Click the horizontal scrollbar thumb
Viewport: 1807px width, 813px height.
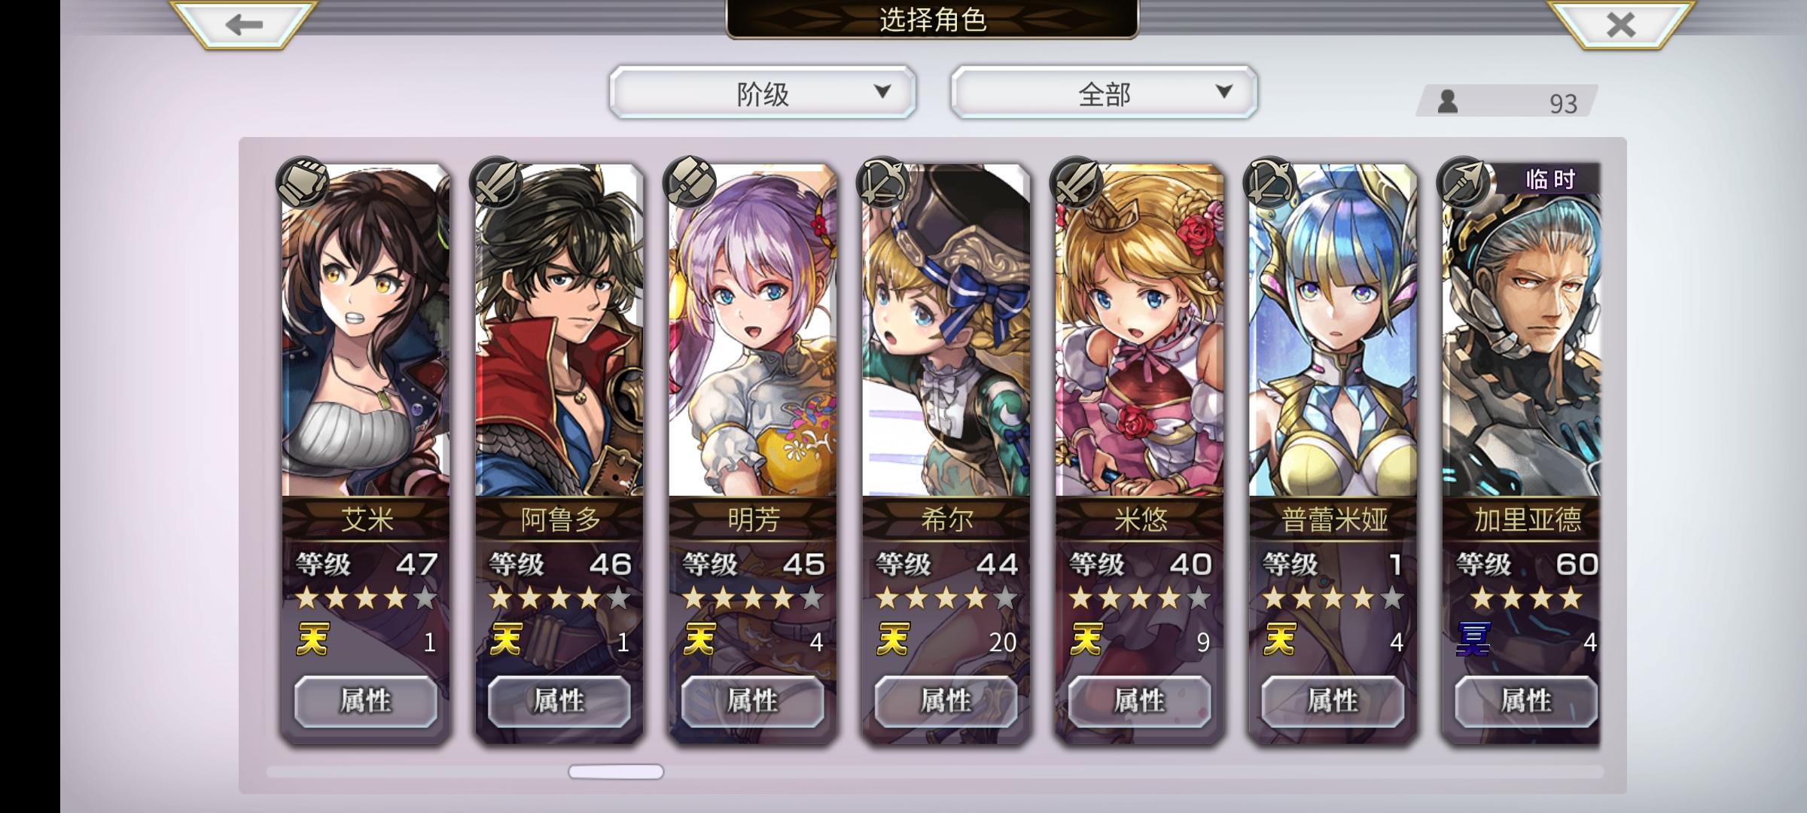(x=616, y=772)
